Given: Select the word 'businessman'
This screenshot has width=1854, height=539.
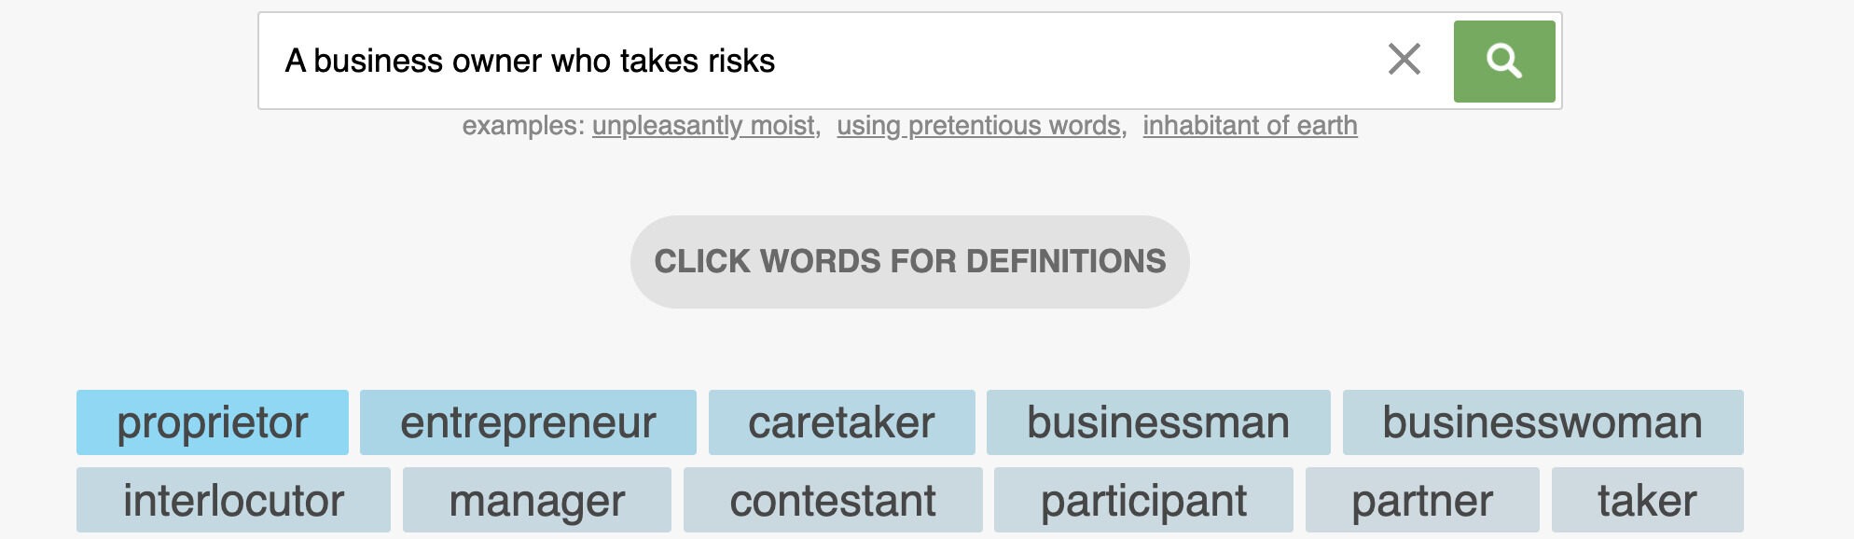Looking at the screenshot, I should coord(1158,422).
